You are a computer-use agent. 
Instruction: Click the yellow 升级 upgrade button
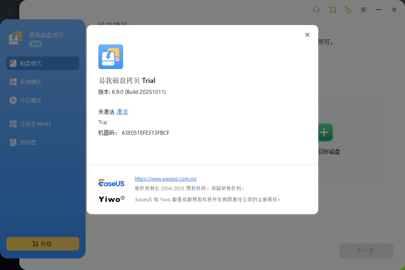click(x=43, y=244)
